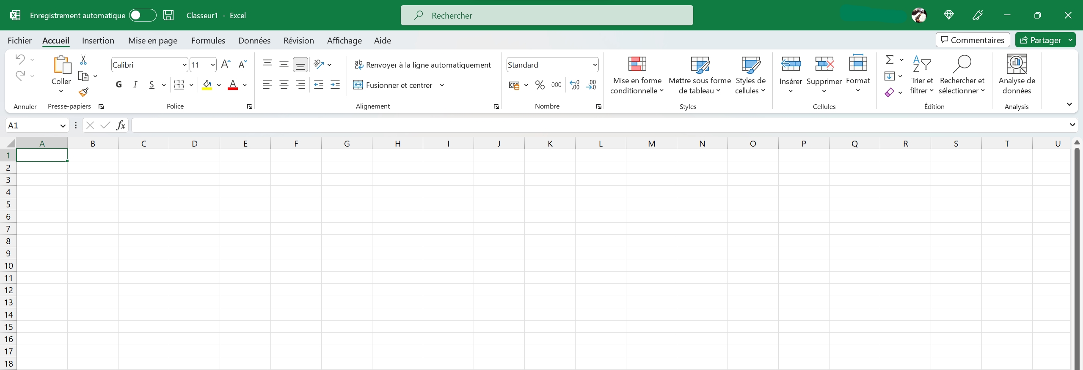Click the Commentaires button
The image size is (1083, 370).
[x=973, y=40]
